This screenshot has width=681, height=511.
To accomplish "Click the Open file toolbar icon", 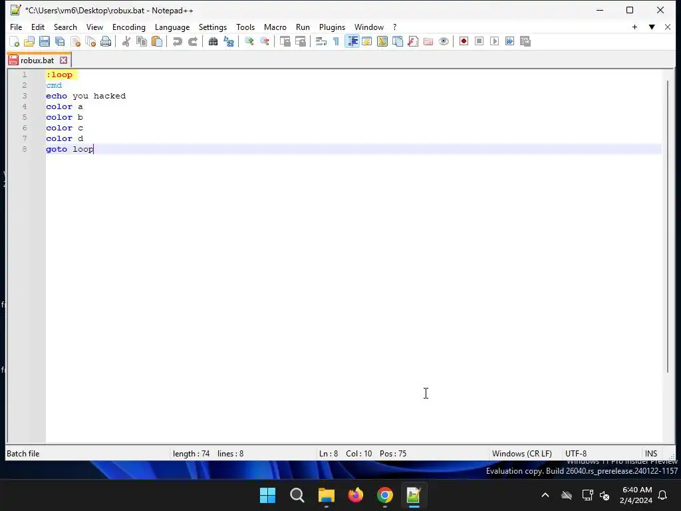I will tap(29, 41).
